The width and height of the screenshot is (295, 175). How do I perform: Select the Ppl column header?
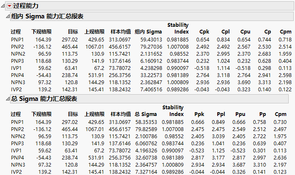221,114
